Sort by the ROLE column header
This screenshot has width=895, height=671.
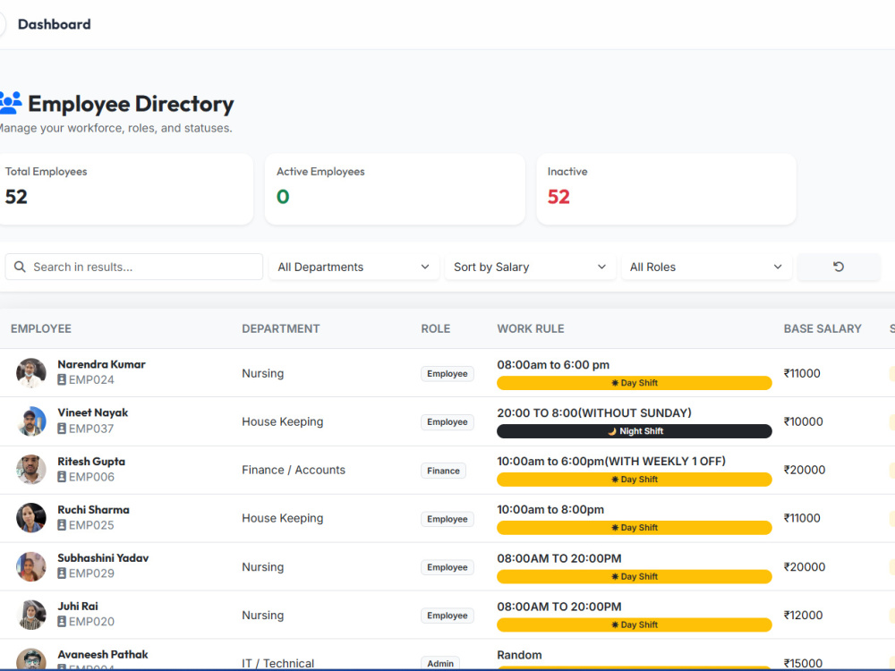tap(436, 328)
